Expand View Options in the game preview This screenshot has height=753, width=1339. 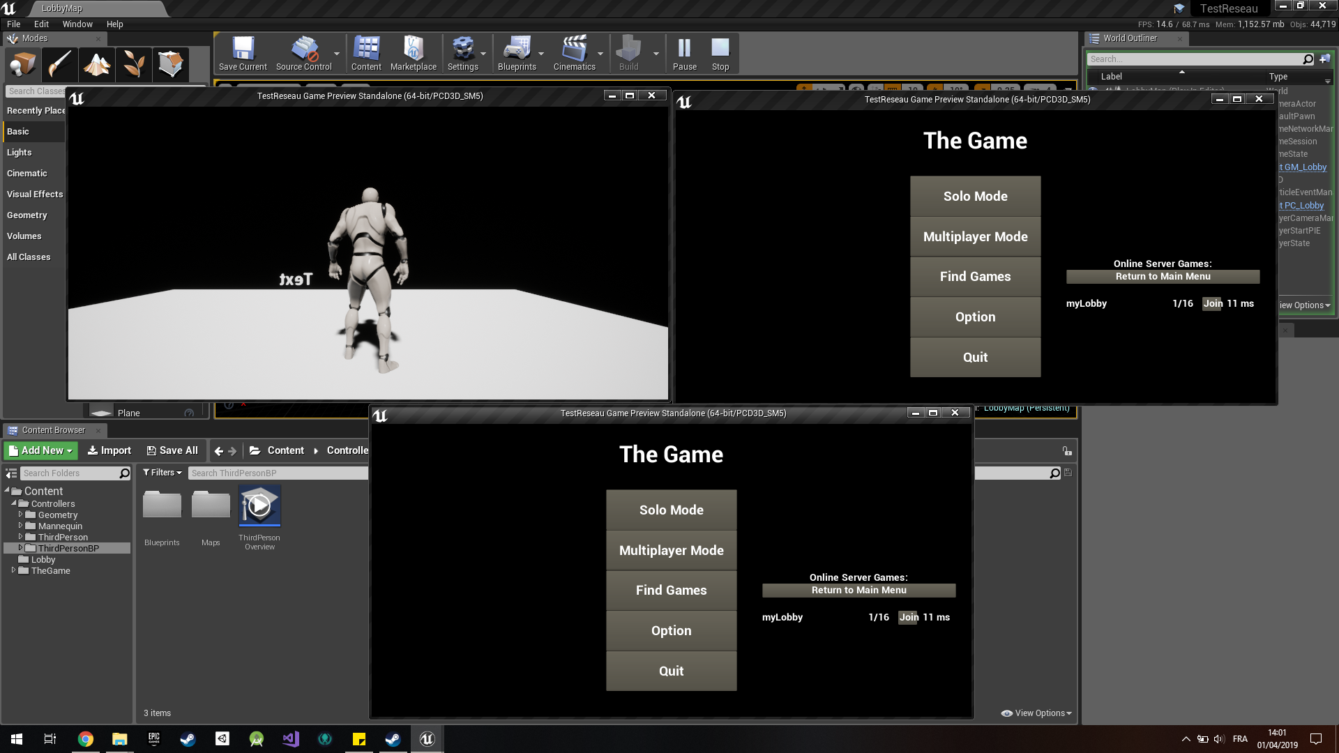[x=1036, y=713]
